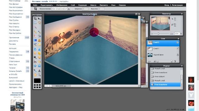This screenshot has height=111, width=199.
Task: Select the Burn tool
Action: point(39,58)
